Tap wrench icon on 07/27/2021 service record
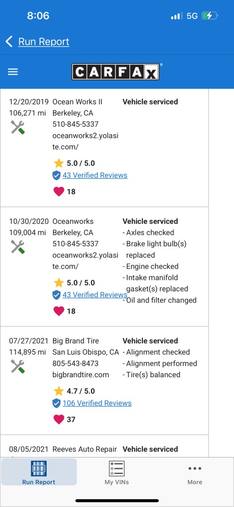 18,367
